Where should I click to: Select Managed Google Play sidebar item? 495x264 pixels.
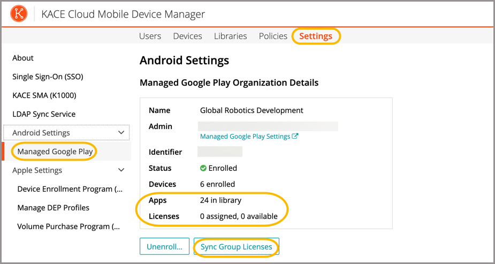pos(55,152)
